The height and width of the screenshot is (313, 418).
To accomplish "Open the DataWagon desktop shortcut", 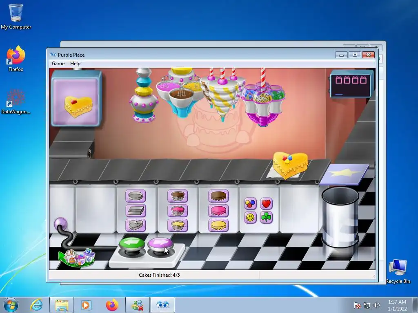I will (16, 101).
